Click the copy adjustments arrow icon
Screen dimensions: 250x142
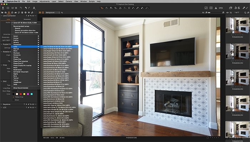[x=244, y=8]
